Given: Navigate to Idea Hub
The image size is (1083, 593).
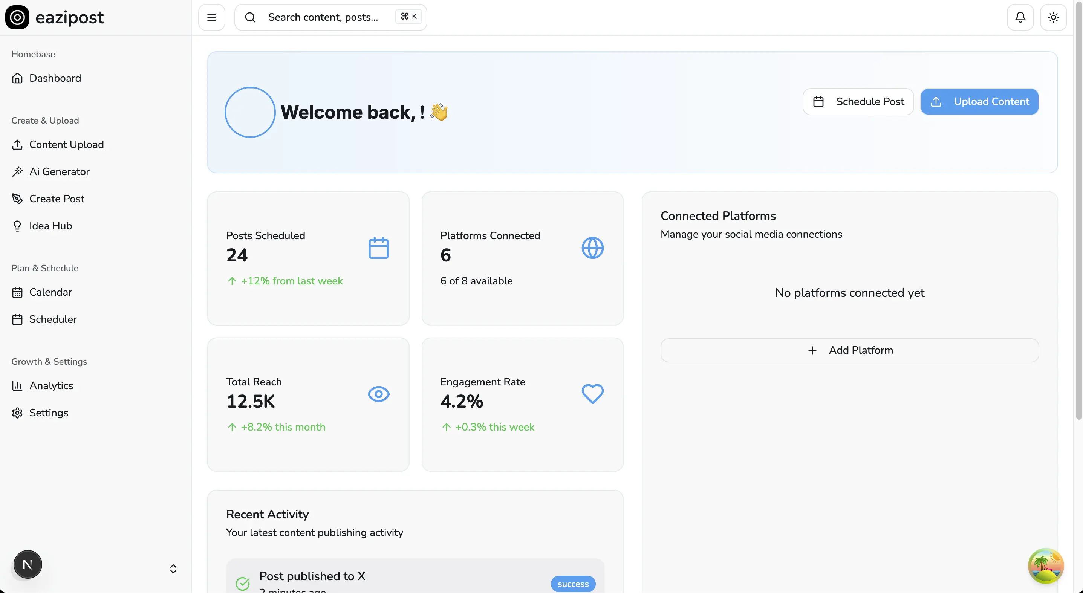Looking at the screenshot, I should click(x=96, y=226).
